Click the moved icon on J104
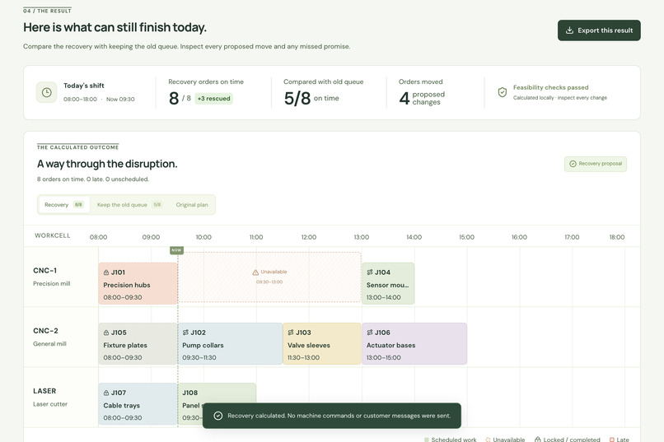The height and width of the screenshot is (442, 664). (x=370, y=272)
